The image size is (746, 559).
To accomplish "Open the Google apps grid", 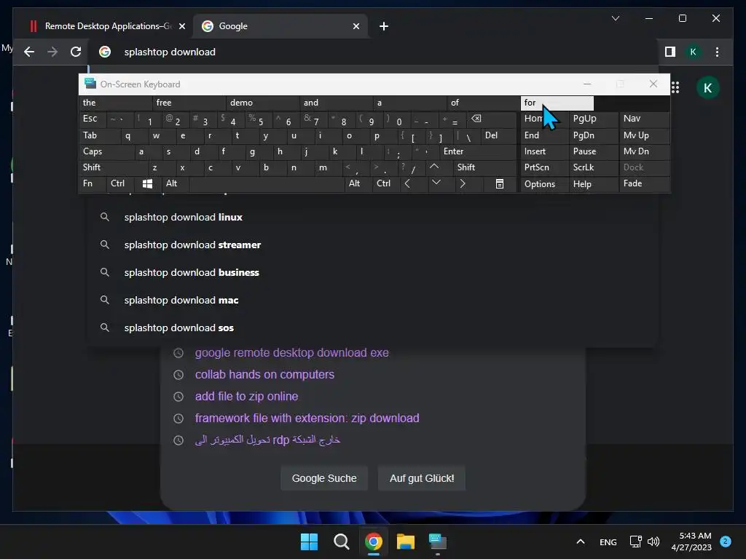I will [x=675, y=87].
